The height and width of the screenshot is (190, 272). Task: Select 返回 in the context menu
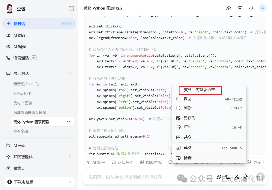click(x=209, y=99)
